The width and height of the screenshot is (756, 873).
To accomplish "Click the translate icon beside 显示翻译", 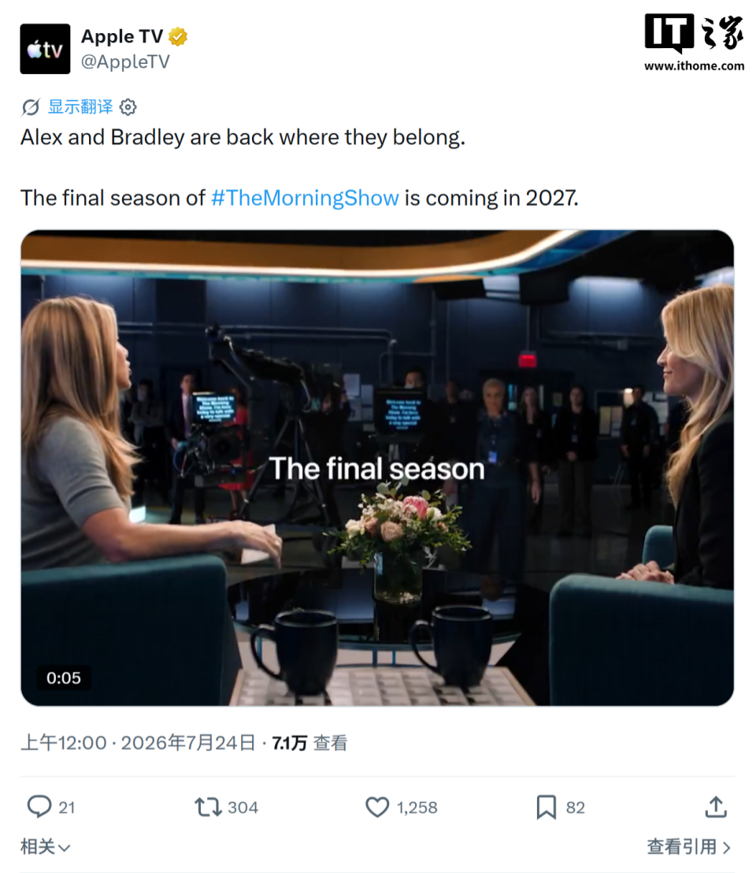I will click(31, 107).
